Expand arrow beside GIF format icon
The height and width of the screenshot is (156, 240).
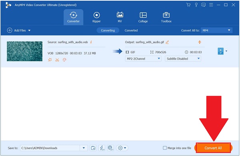click(226, 51)
